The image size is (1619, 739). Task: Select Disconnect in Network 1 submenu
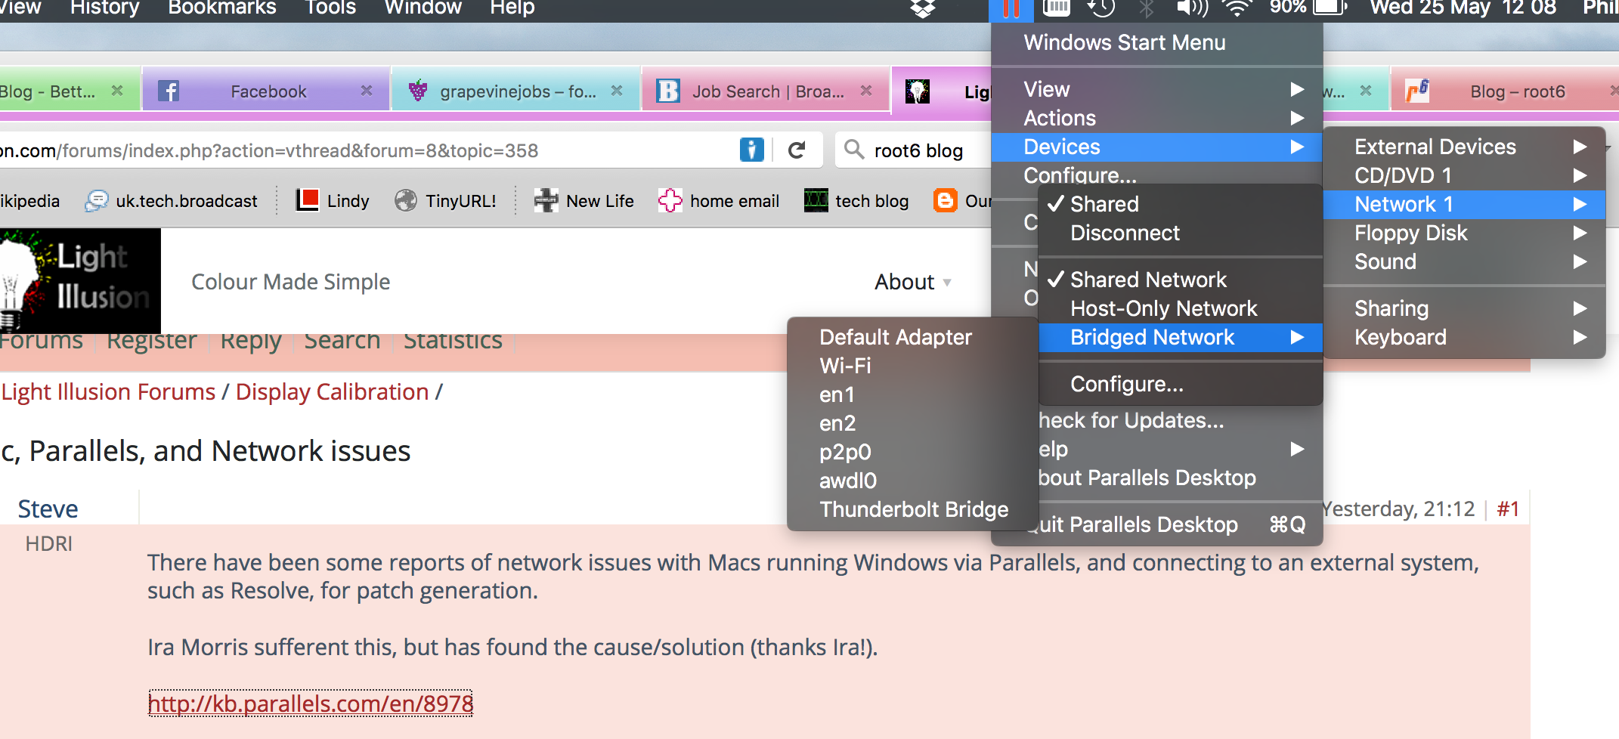tap(1180, 233)
